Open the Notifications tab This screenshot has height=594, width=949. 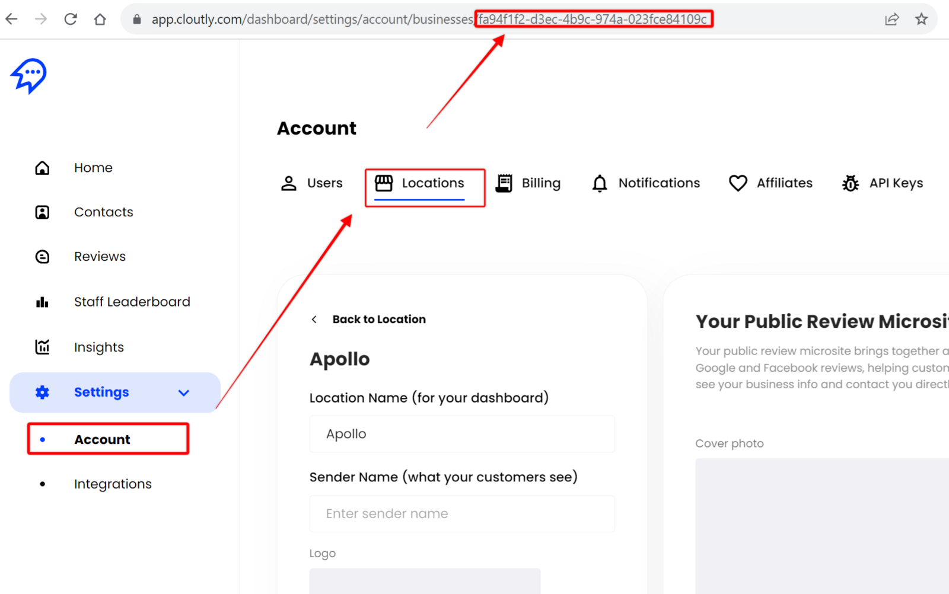(646, 183)
